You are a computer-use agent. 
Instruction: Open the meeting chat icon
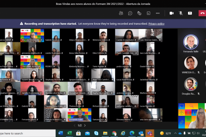click(x=130, y=13)
